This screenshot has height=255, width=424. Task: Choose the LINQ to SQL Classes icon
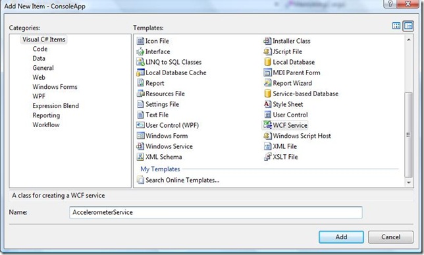pyautogui.click(x=140, y=62)
